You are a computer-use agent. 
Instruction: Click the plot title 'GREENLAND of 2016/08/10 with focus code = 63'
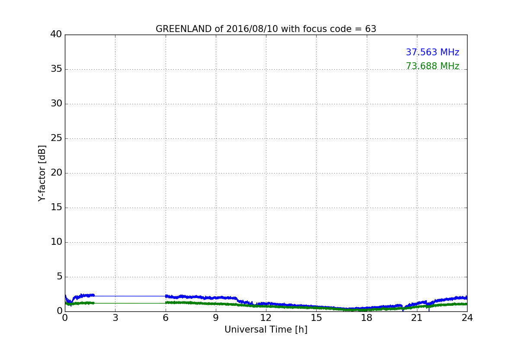click(266, 29)
